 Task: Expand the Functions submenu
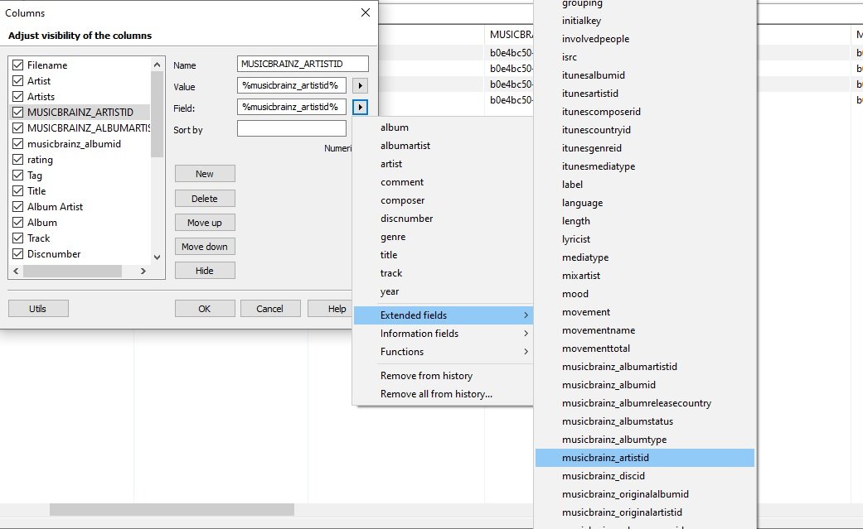[x=443, y=351]
